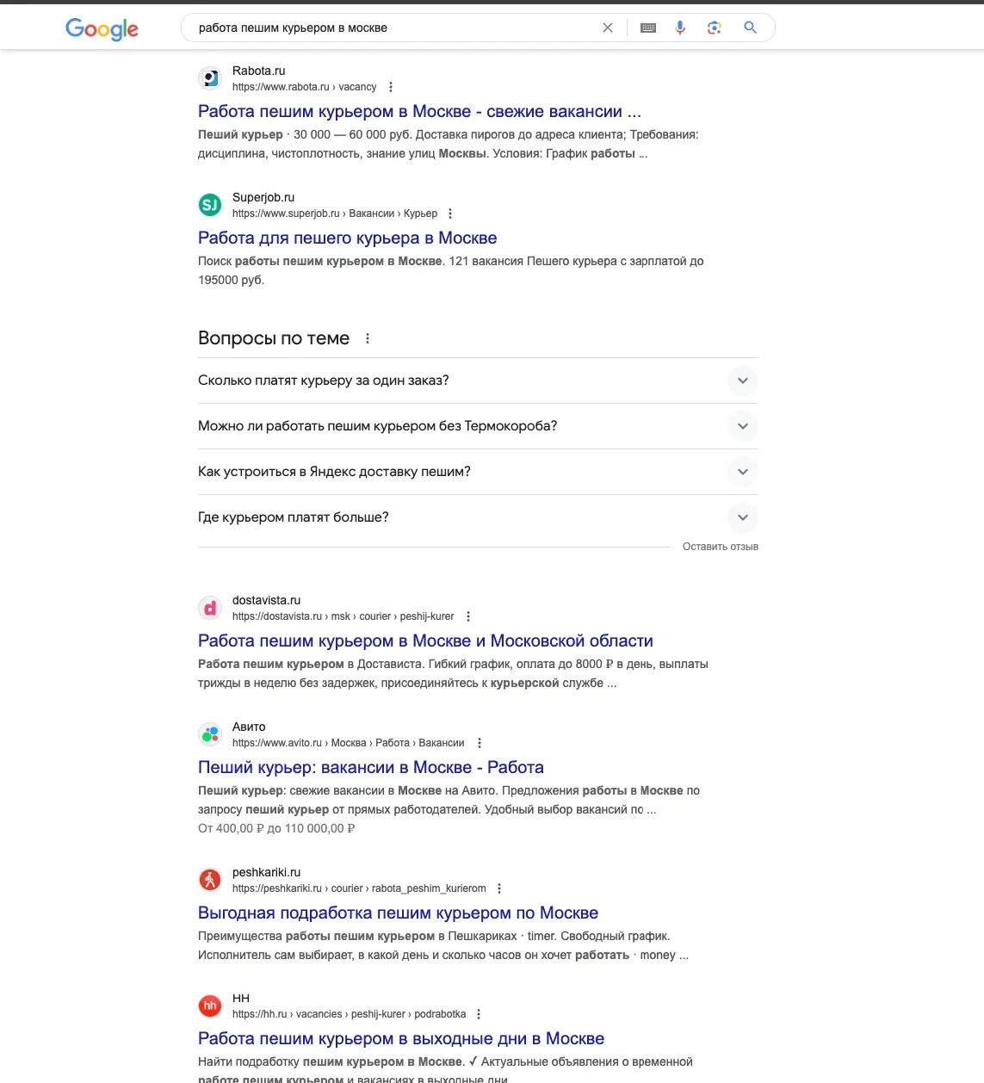Click into the Google search text field

tap(387, 28)
